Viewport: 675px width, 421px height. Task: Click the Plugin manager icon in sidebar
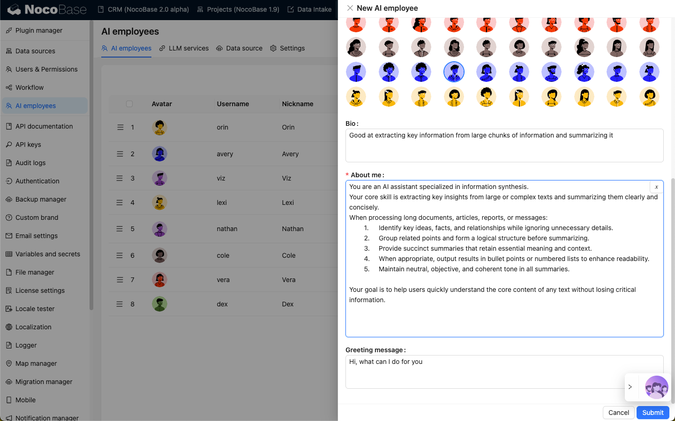(x=9, y=30)
